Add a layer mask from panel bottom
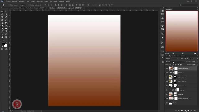199x112 pixels. (x=182, y=111)
